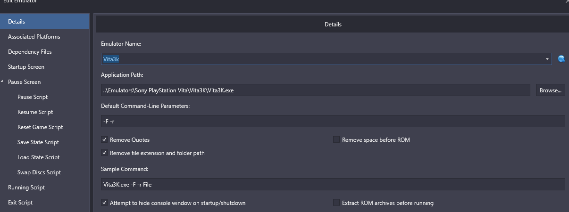
Task: Toggle the Remove Quotes checkbox
Action: click(104, 140)
